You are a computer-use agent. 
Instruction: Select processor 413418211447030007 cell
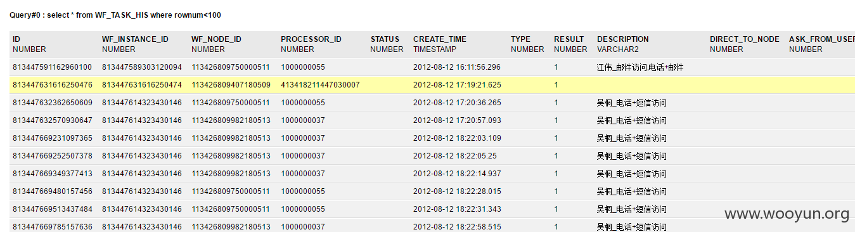(321, 85)
